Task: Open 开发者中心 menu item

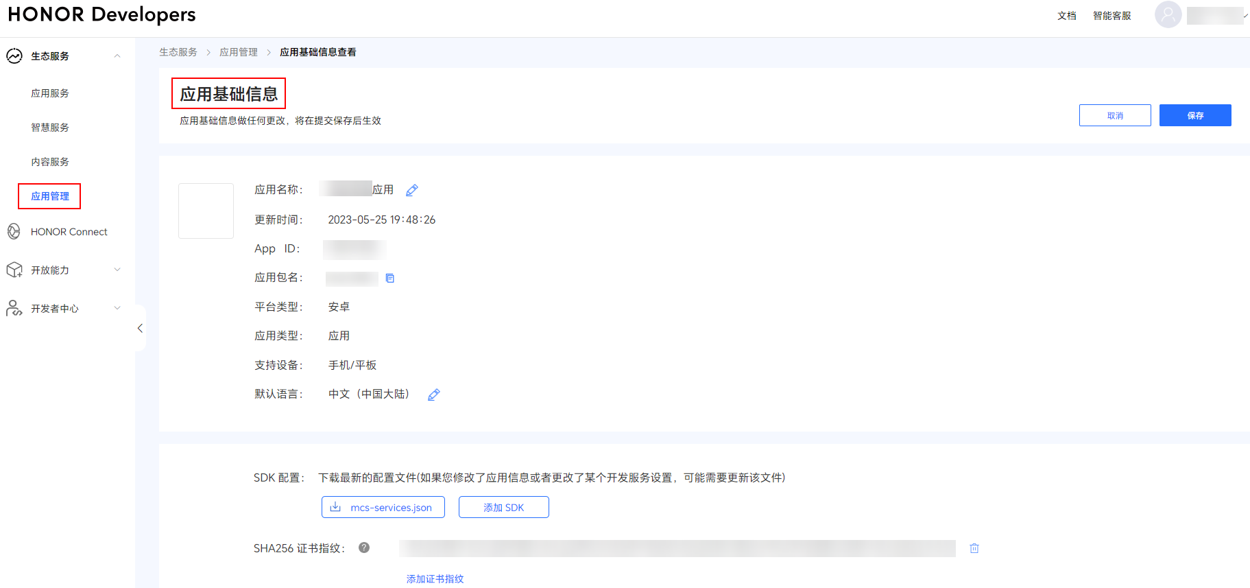Action: tap(55, 309)
